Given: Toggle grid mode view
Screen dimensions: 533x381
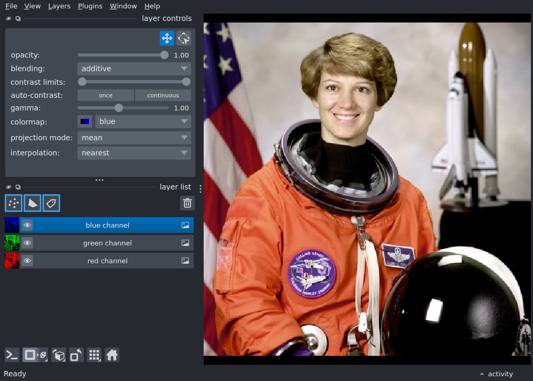Looking at the screenshot, I should tap(94, 355).
